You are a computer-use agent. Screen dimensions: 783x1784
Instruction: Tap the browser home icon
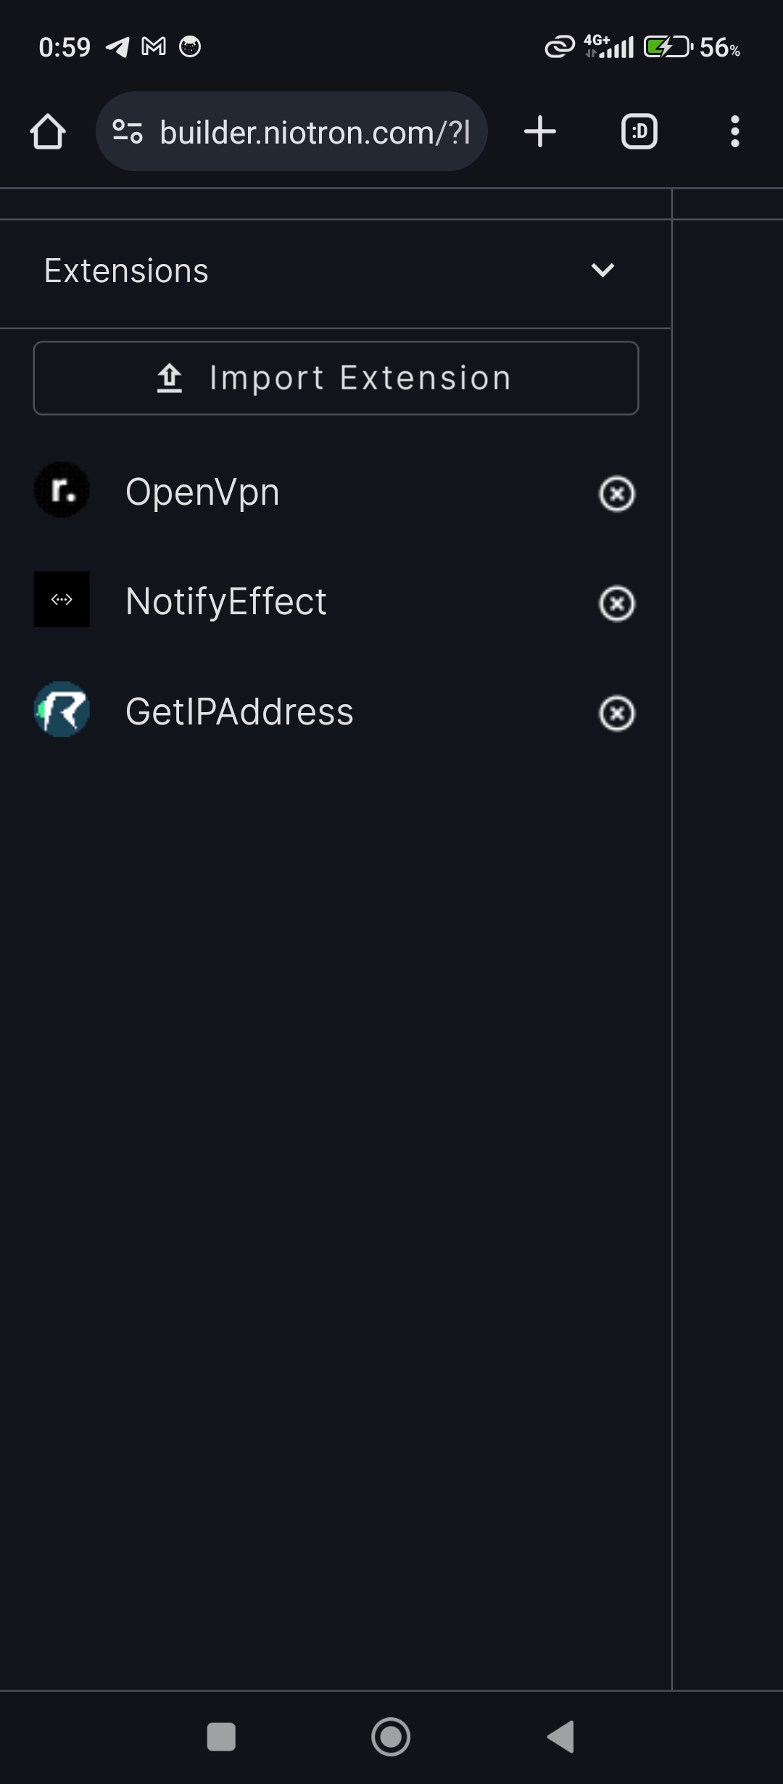point(48,132)
